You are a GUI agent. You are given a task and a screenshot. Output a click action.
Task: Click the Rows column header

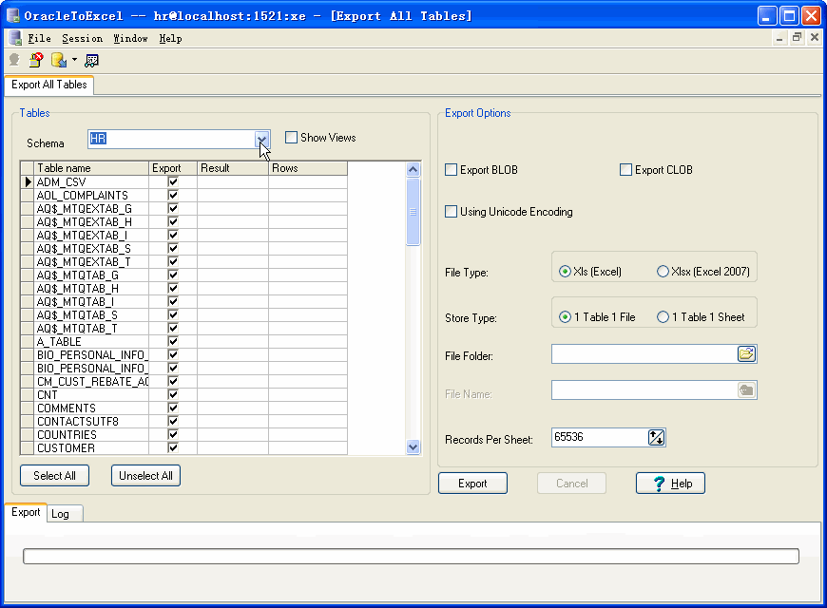pos(308,168)
